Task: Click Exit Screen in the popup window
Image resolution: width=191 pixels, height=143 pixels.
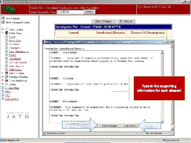Action: click(130, 126)
